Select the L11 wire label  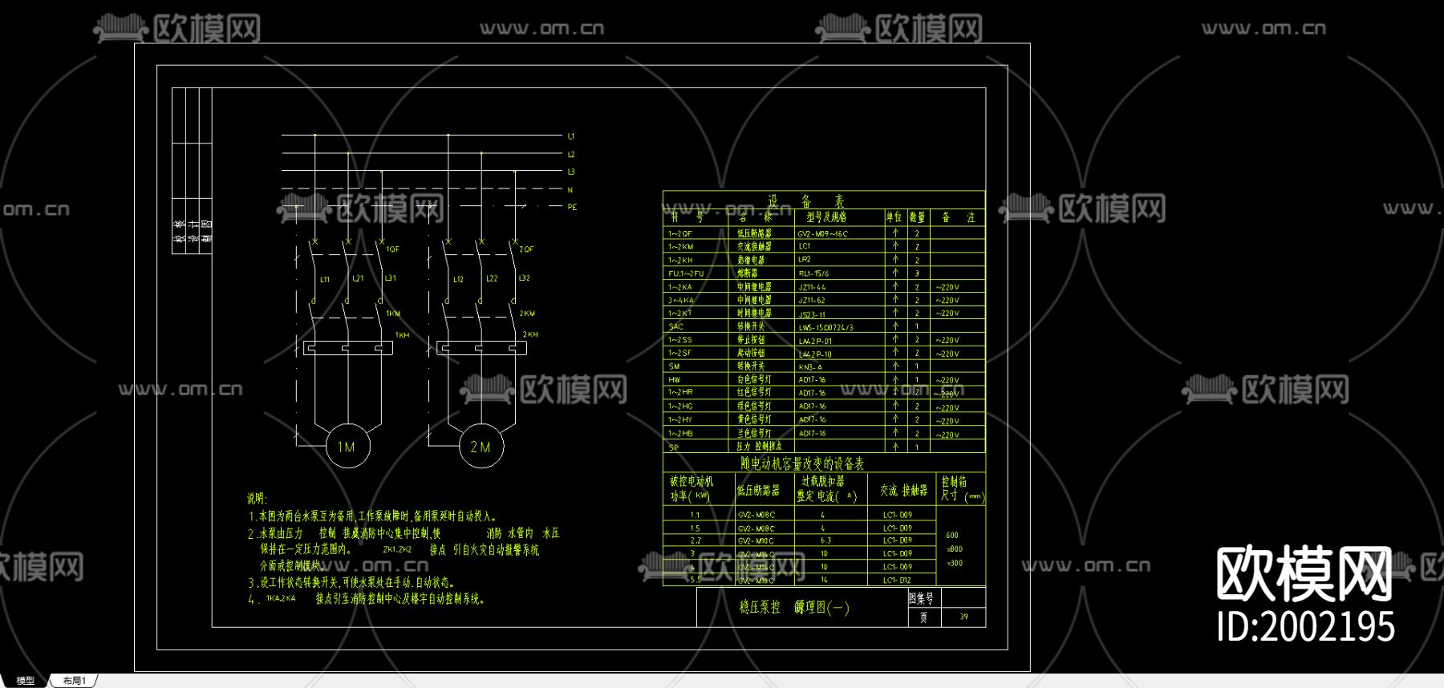[325, 280]
